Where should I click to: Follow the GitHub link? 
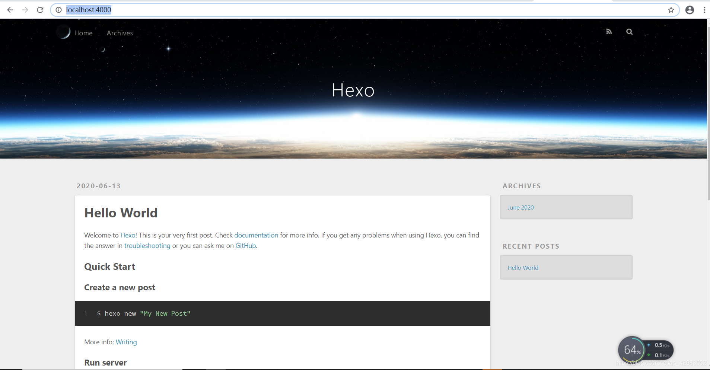[246, 246]
